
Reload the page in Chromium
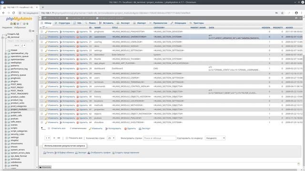point(14,13)
